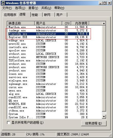Open the 关机(U) menu
This screenshot has height=138, width=113.
click(46, 8)
